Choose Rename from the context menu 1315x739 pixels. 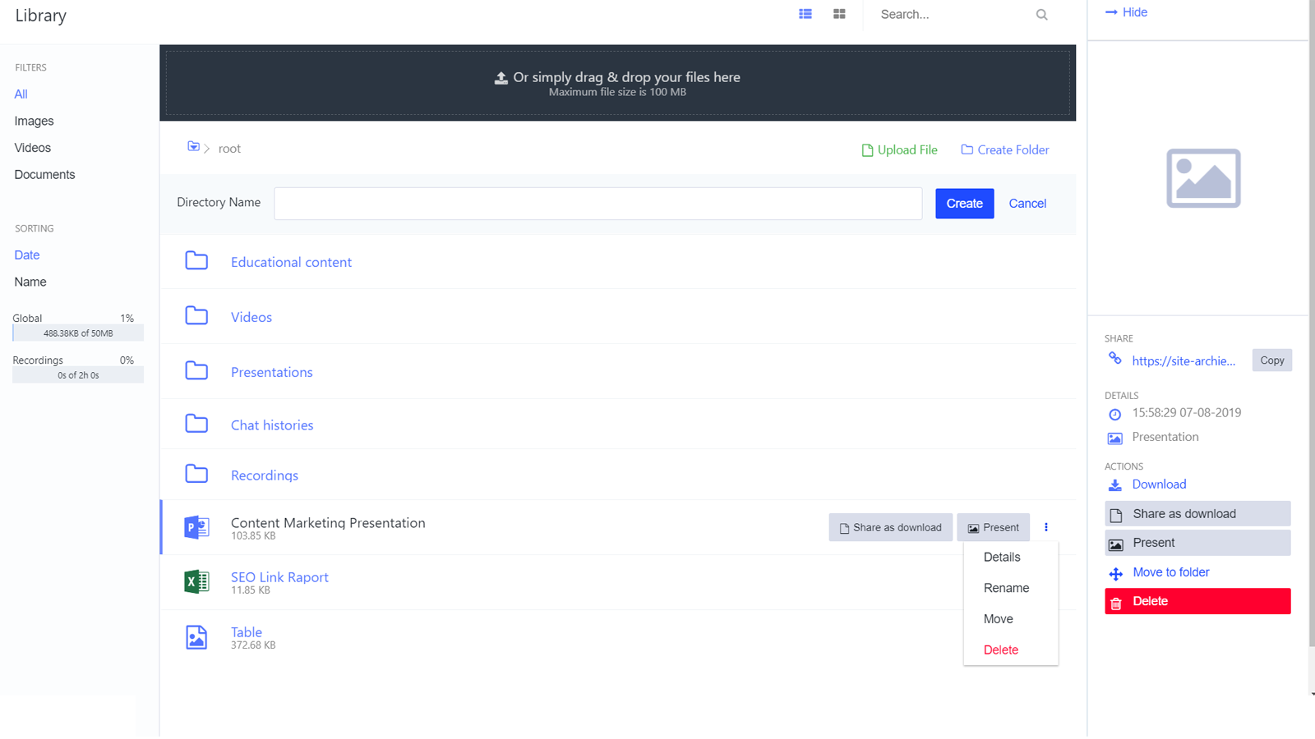(x=1006, y=587)
